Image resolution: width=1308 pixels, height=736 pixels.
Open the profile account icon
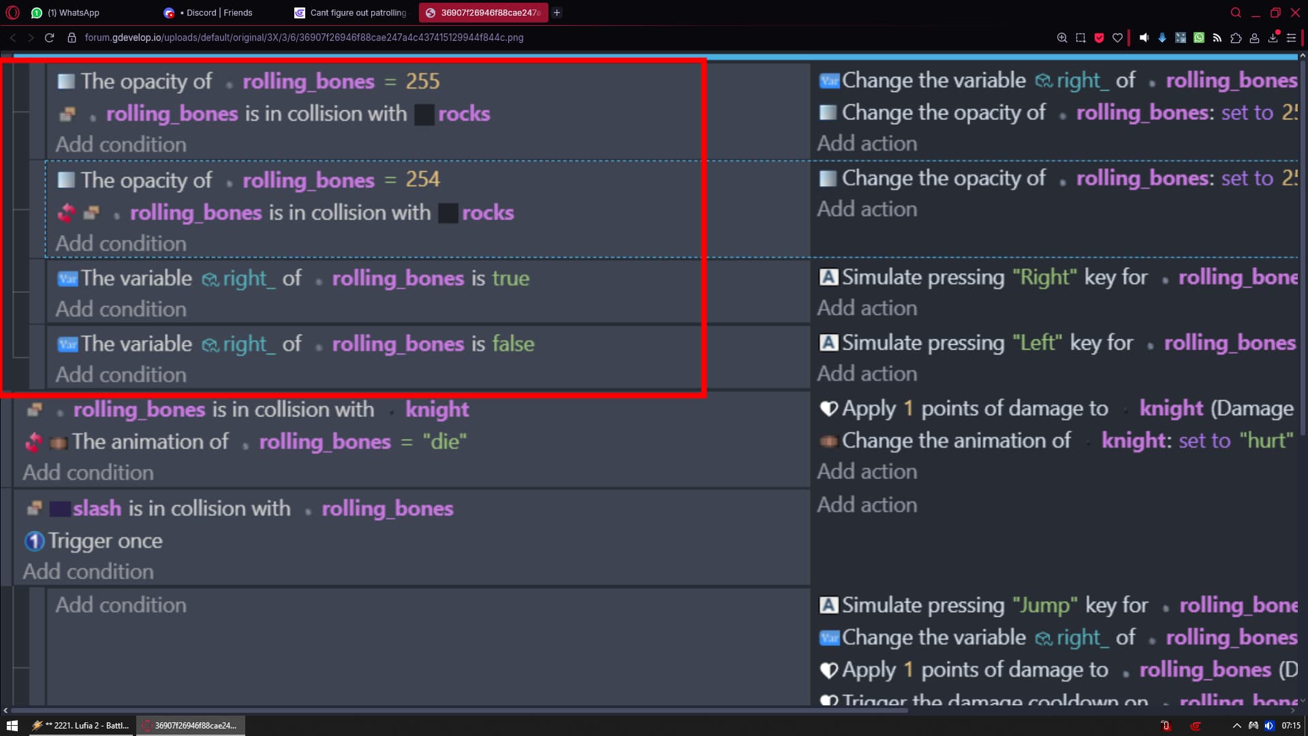click(1254, 37)
